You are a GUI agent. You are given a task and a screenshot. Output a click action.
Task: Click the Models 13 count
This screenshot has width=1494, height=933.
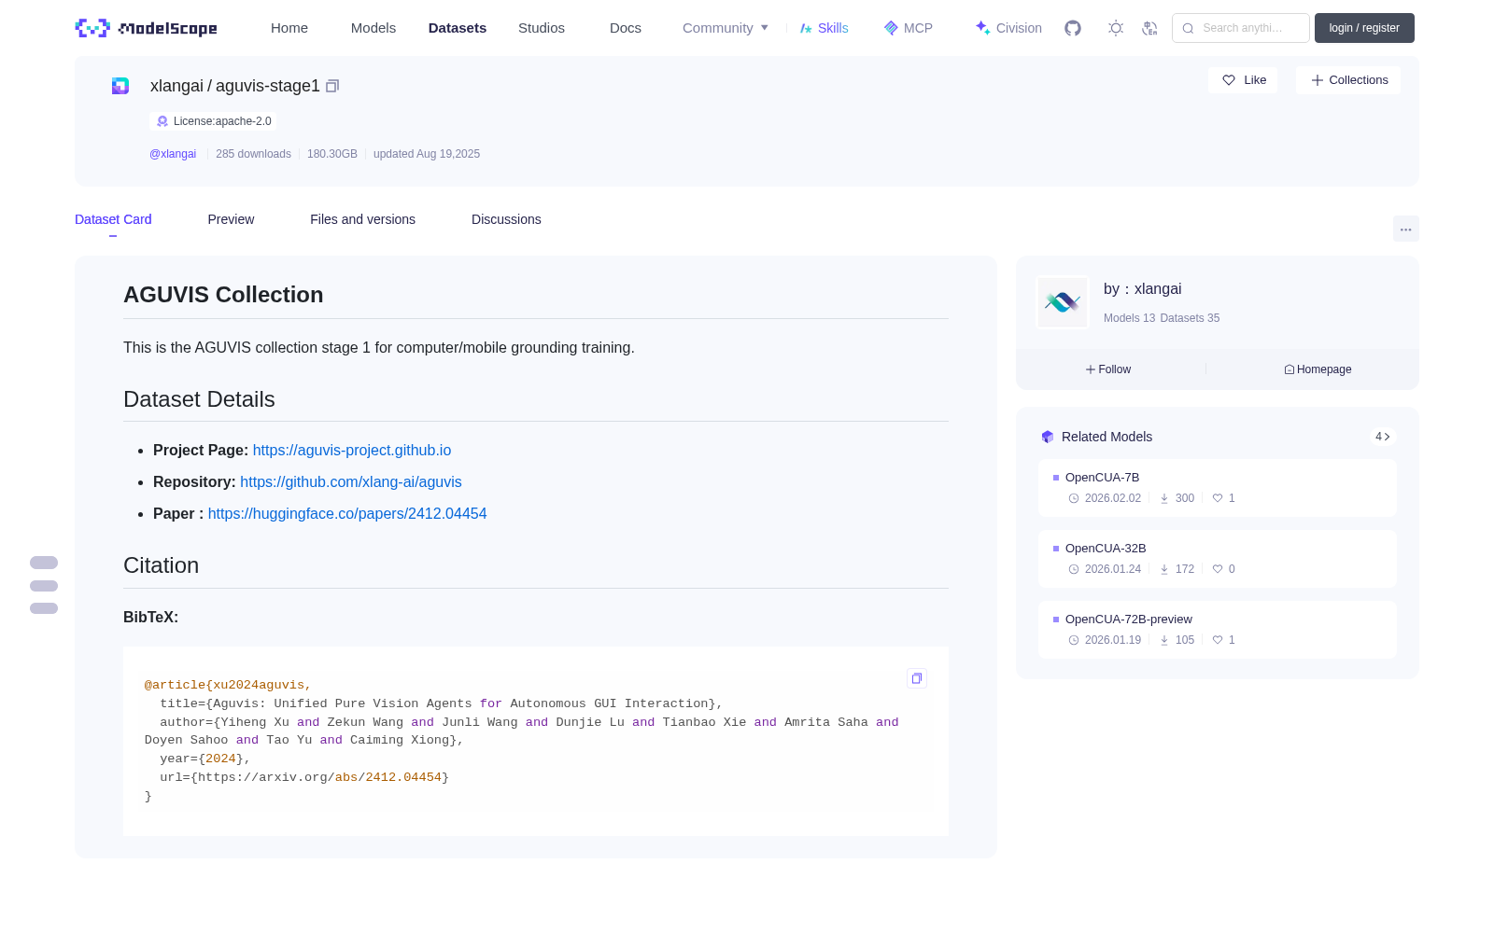[1129, 318]
